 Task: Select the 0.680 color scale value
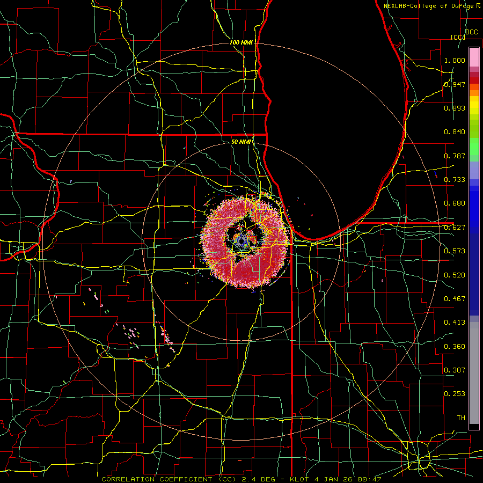click(455, 203)
